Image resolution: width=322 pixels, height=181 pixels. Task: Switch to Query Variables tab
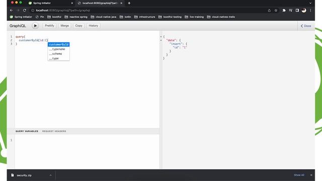(27, 131)
